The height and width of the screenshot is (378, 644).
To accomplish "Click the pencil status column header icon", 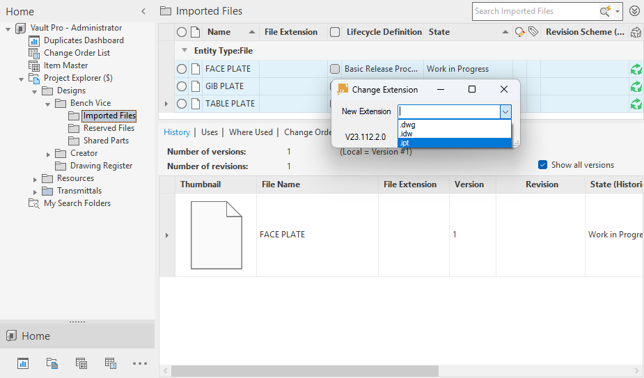I will coord(519,32).
